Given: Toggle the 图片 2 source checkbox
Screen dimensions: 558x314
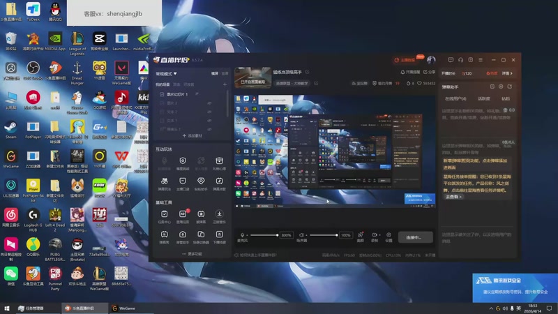Looking at the screenshot, I should click(162, 103).
